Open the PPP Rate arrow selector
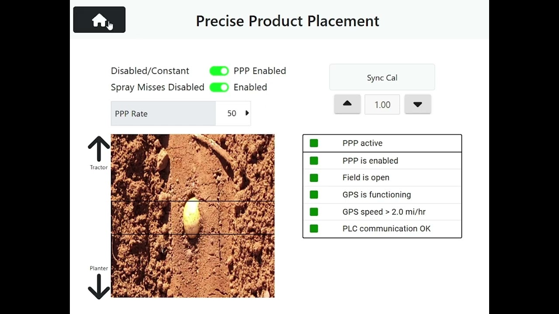This screenshot has width=559, height=314. tap(247, 113)
